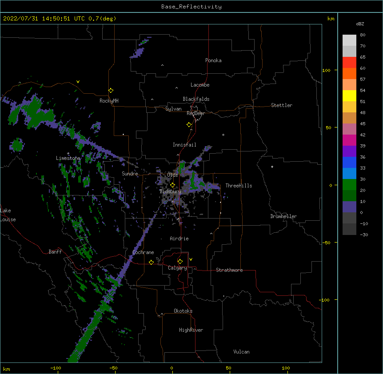Click the Olds town label
Viewport: 383px width, 374px height.
[x=172, y=175]
